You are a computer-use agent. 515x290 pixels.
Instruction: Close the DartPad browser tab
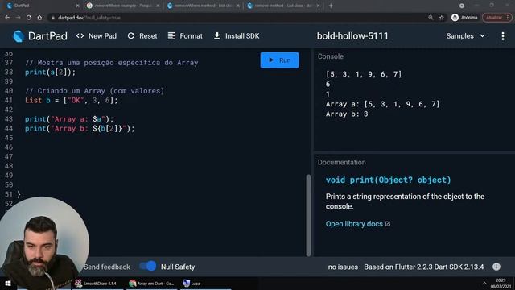[77, 6]
